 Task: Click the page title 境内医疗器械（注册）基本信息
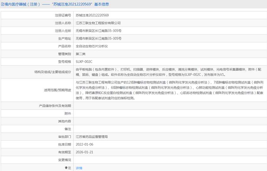(57, 4)
